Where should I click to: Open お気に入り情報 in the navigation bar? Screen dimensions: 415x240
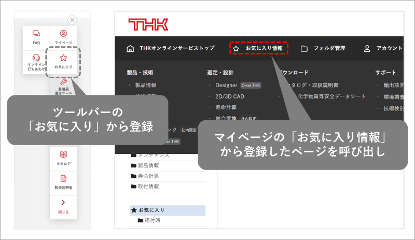click(x=259, y=48)
